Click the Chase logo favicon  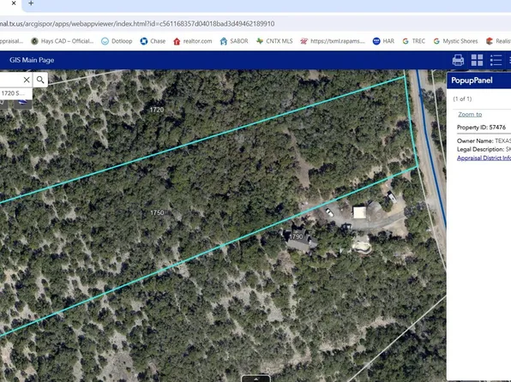(x=144, y=41)
